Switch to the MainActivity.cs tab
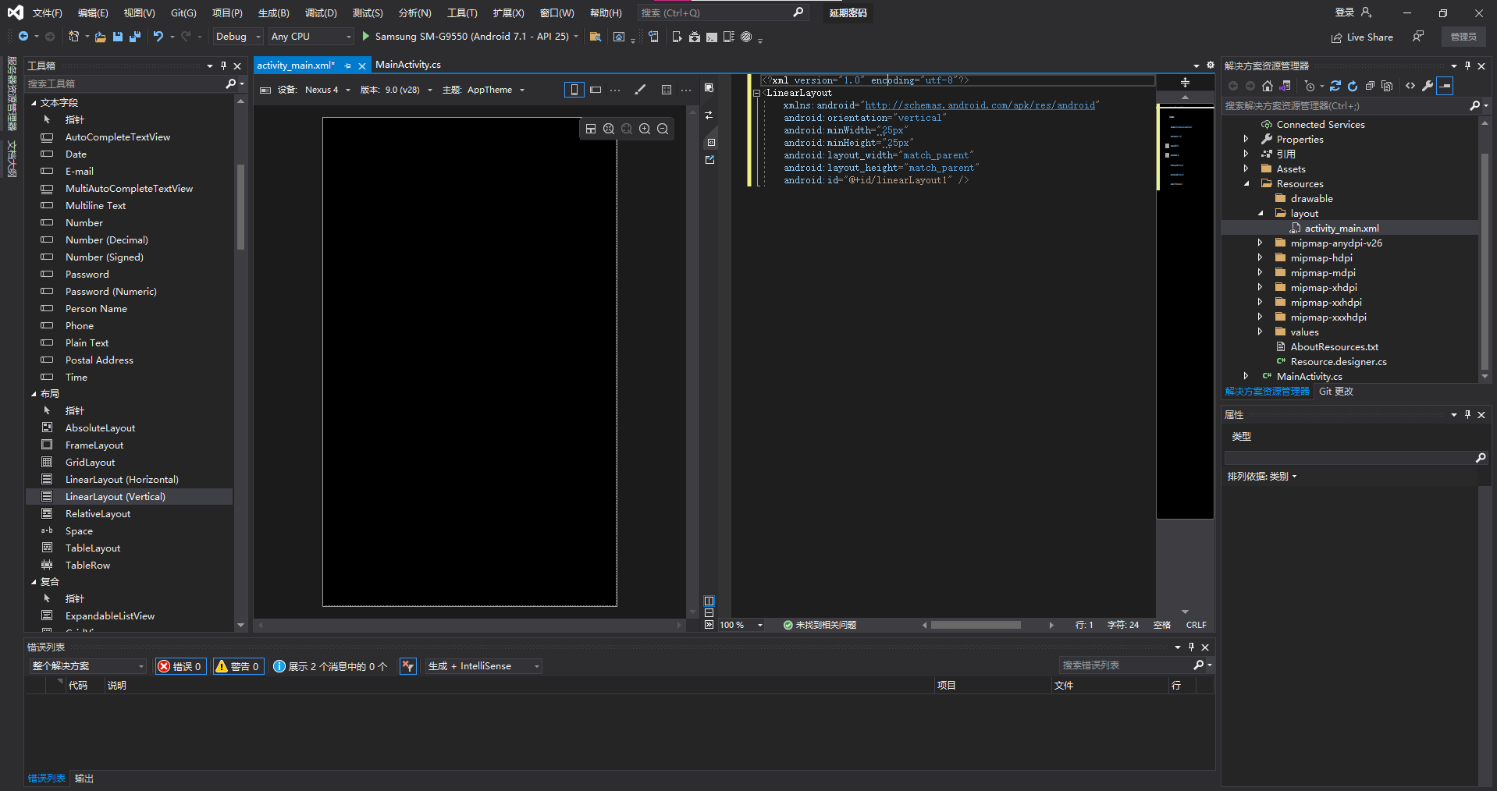 (408, 65)
